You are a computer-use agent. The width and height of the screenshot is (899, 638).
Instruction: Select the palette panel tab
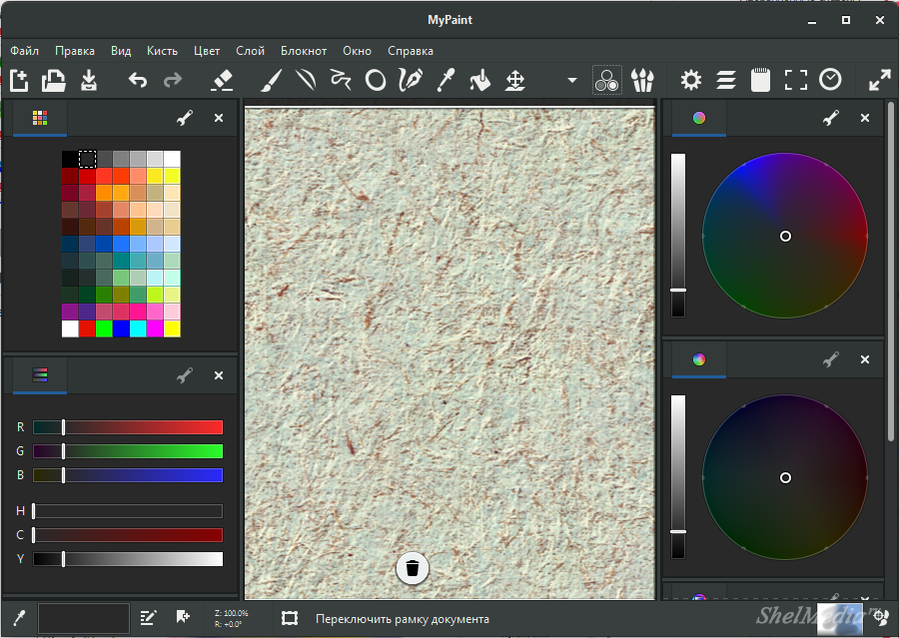coord(40,118)
